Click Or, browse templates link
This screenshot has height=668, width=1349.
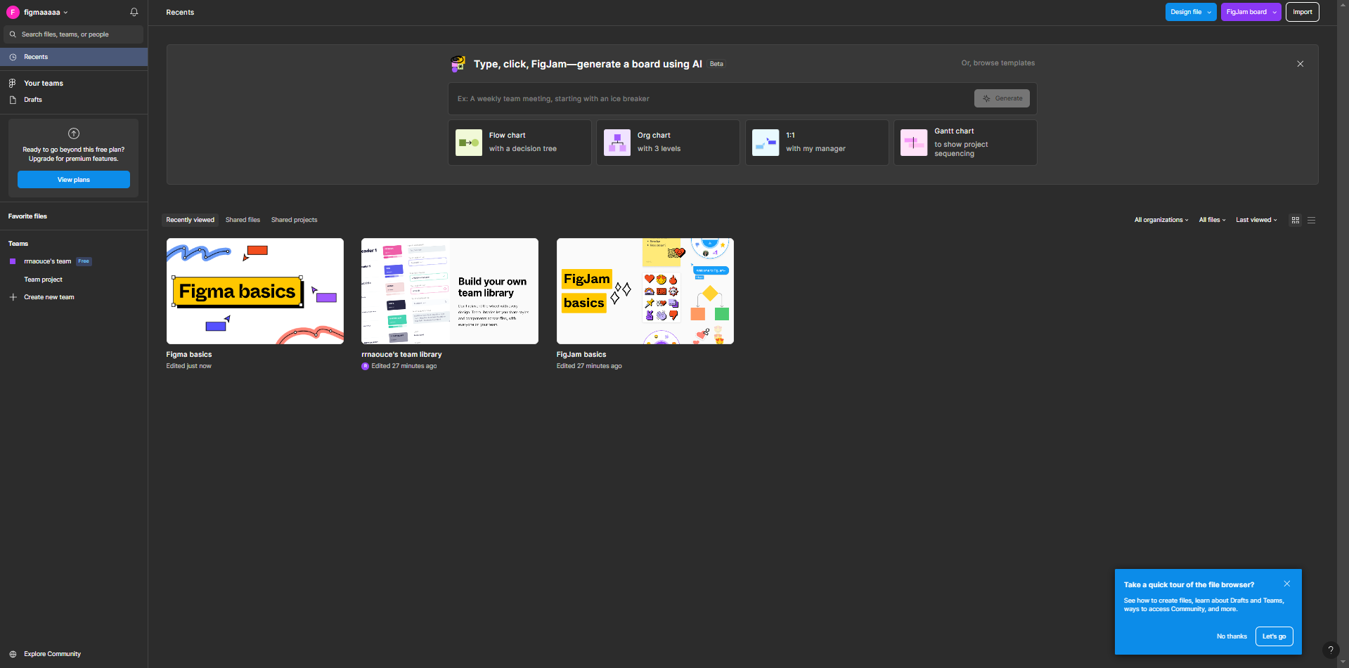click(998, 63)
